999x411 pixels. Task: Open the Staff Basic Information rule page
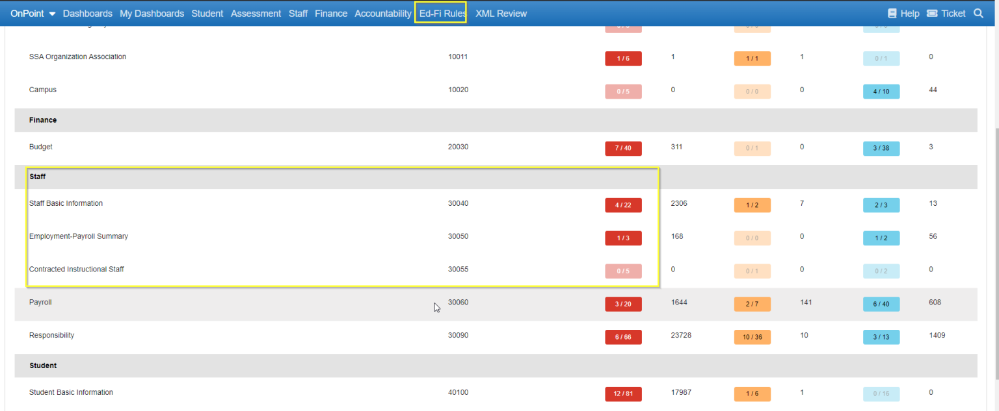66,203
